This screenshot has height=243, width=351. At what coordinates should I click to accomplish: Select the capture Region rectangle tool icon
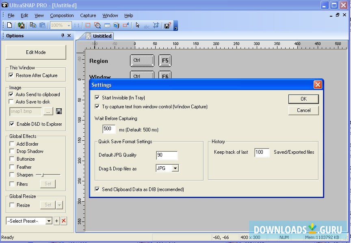point(88,26)
